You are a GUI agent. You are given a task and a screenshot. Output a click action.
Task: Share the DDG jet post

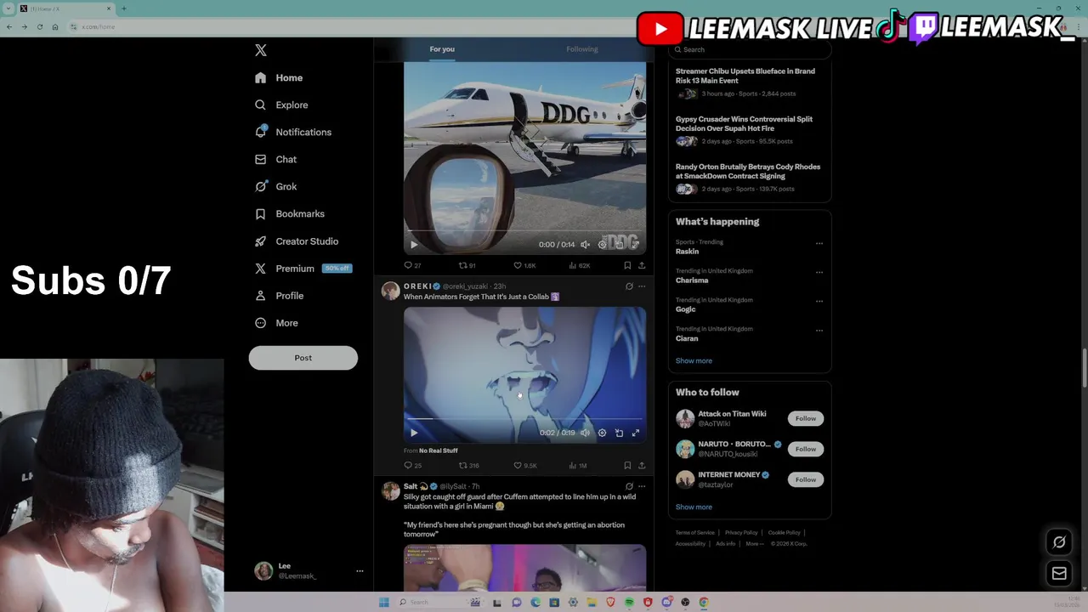pyautogui.click(x=642, y=265)
